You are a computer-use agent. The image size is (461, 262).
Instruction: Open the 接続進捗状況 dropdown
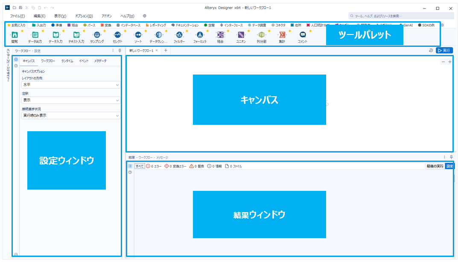click(x=70, y=115)
